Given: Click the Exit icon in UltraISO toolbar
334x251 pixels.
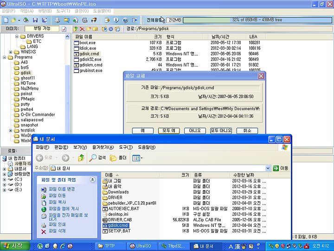Looking at the screenshot, I should click(135, 20).
